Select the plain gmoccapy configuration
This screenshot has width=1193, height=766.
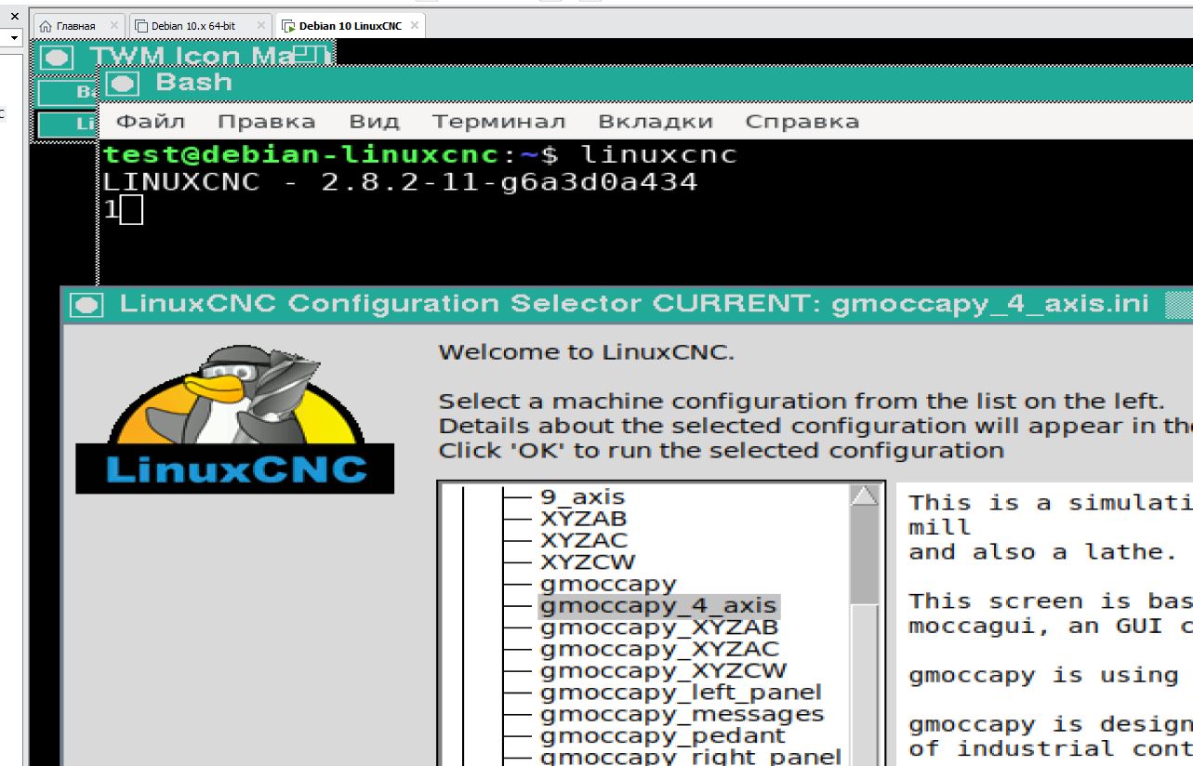pos(608,584)
